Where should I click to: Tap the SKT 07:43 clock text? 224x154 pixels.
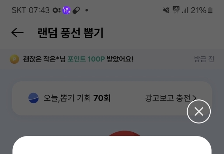30,10
